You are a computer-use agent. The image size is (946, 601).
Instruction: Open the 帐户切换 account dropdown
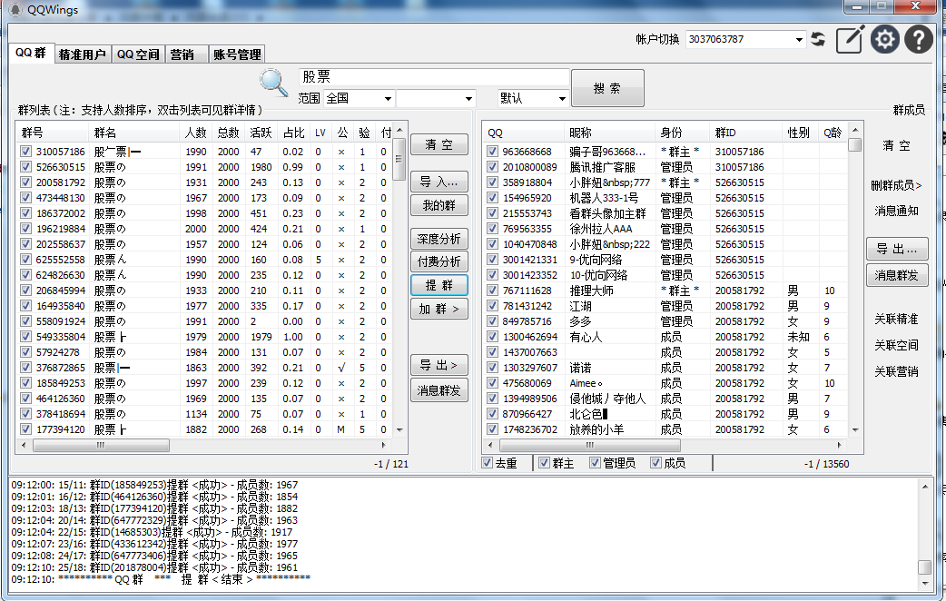pyautogui.click(x=800, y=39)
